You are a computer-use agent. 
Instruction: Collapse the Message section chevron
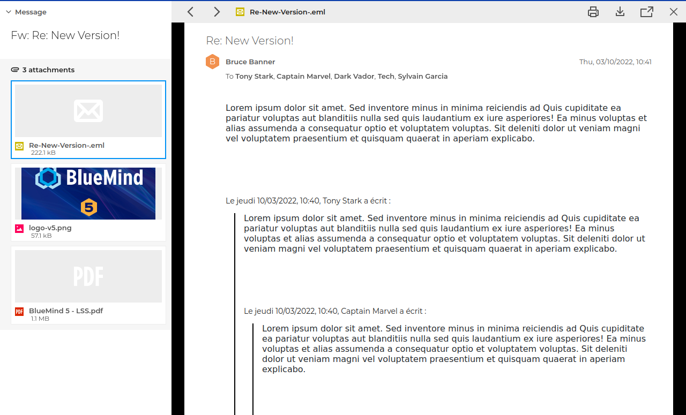pos(9,12)
